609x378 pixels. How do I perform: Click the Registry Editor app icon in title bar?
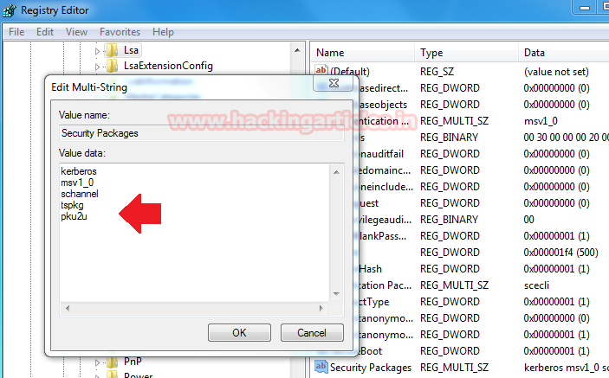[x=10, y=10]
